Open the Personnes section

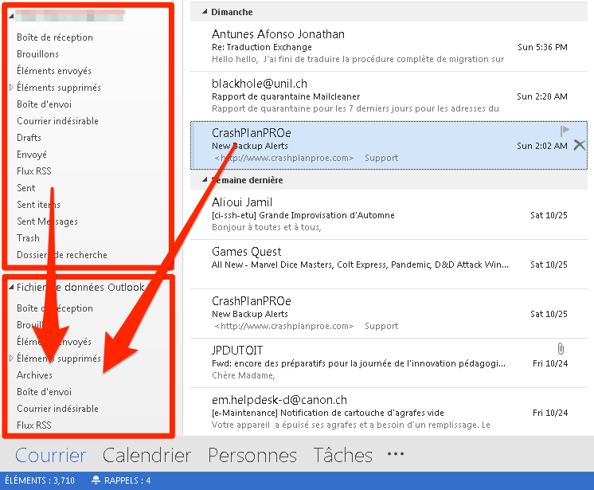[x=252, y=455]
